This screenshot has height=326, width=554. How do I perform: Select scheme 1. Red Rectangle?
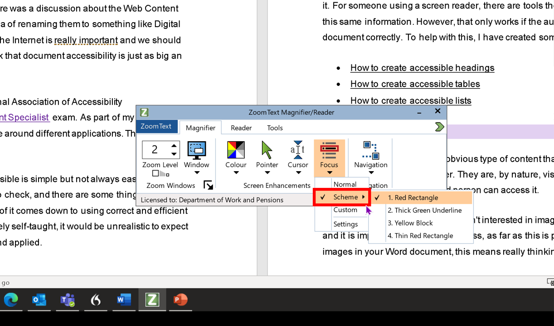421,197
